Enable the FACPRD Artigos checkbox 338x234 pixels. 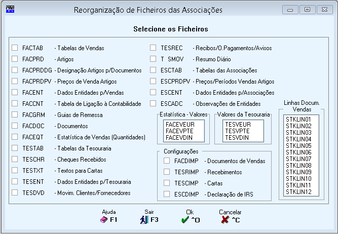pyautogui.click(x=15, y=59)
